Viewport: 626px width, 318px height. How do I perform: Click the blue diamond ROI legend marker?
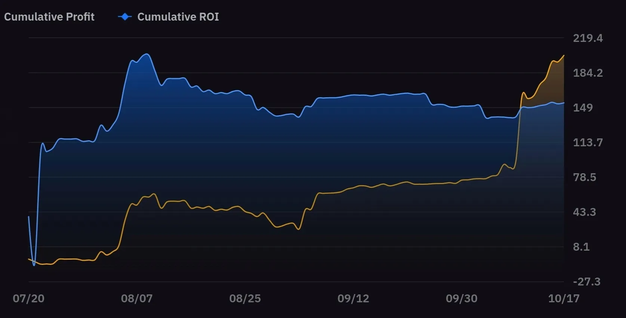tap(125, 17)
